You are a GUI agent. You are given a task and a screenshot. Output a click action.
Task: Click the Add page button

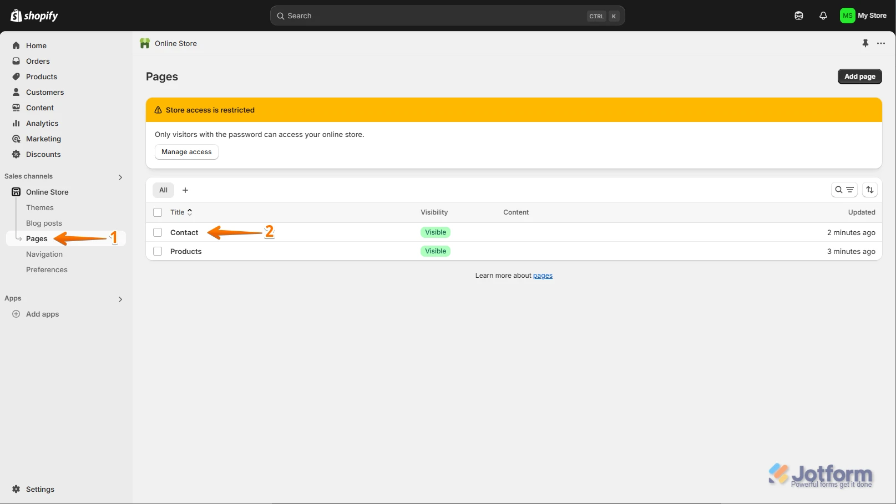(x=859, y=76)
